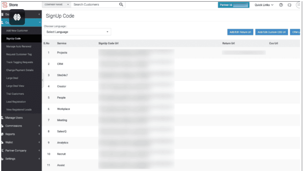This screenshot has width=303, height=171.
Task: Open the help question mark icon
Action: 281,5
